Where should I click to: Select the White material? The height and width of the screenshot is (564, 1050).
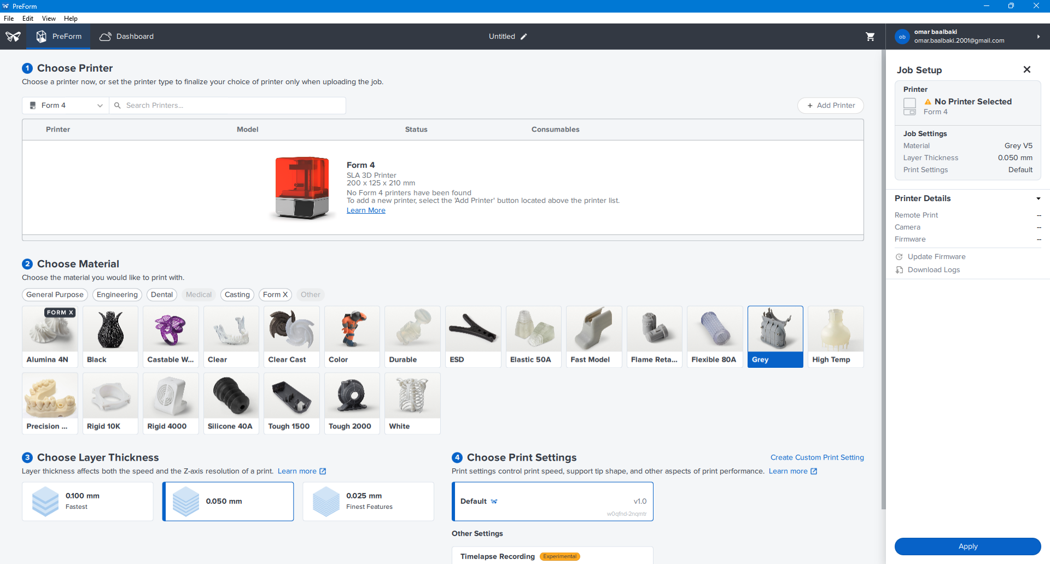pos(412,403)
